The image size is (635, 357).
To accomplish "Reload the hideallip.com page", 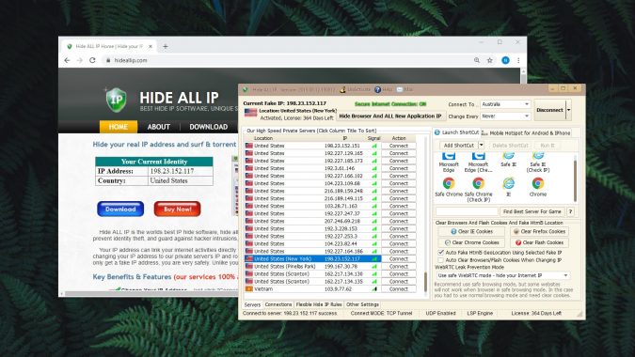I will 92,60.
